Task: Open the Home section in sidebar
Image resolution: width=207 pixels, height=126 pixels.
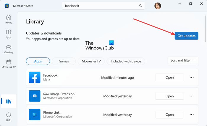Action: [9, 19]
